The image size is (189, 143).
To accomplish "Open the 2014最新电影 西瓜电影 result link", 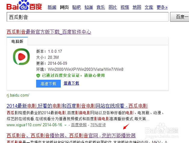I will (77, 106).
